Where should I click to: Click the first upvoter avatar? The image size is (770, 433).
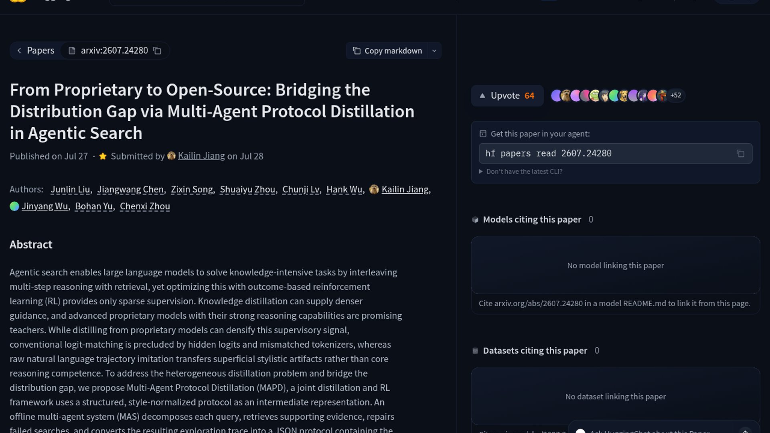(556, 95)
